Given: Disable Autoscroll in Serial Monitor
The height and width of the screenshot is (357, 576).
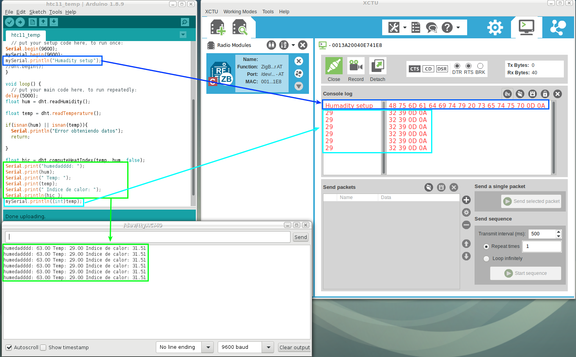Looking at the screenshot, I should (x=9, y=347).
